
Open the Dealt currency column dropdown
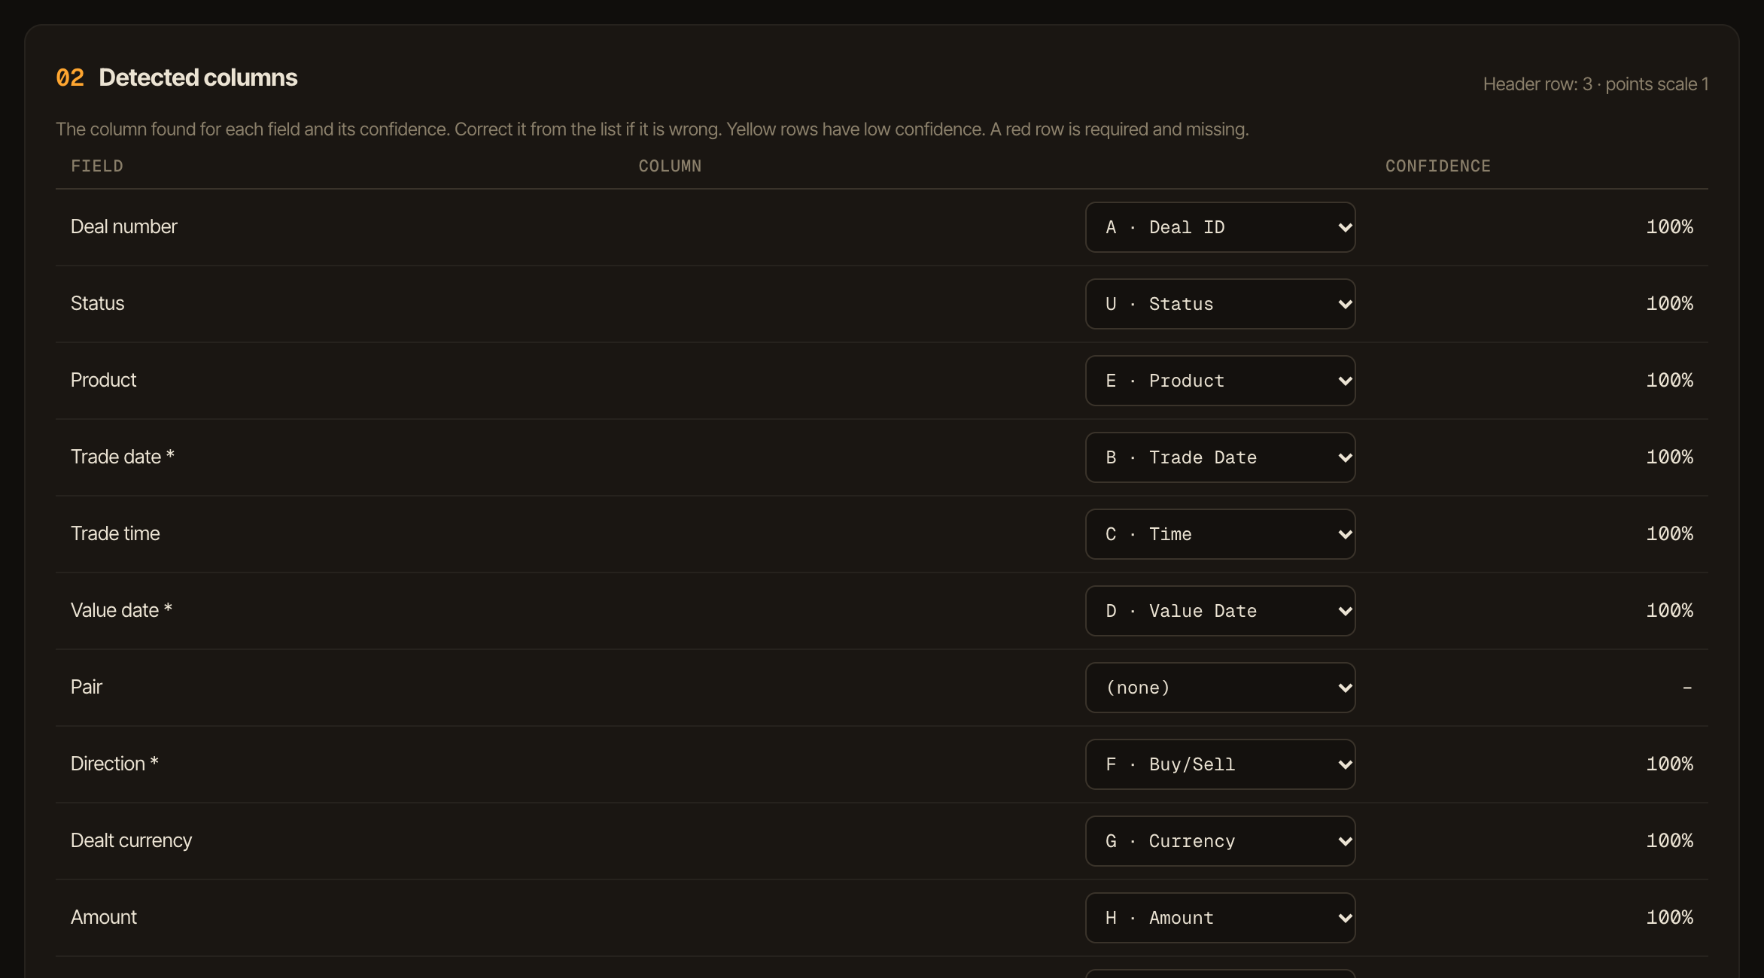1220,841
